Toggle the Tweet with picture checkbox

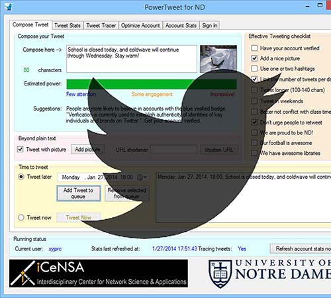pos(21,150)
